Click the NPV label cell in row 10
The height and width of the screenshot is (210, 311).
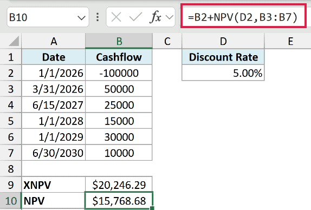[54, 201]
